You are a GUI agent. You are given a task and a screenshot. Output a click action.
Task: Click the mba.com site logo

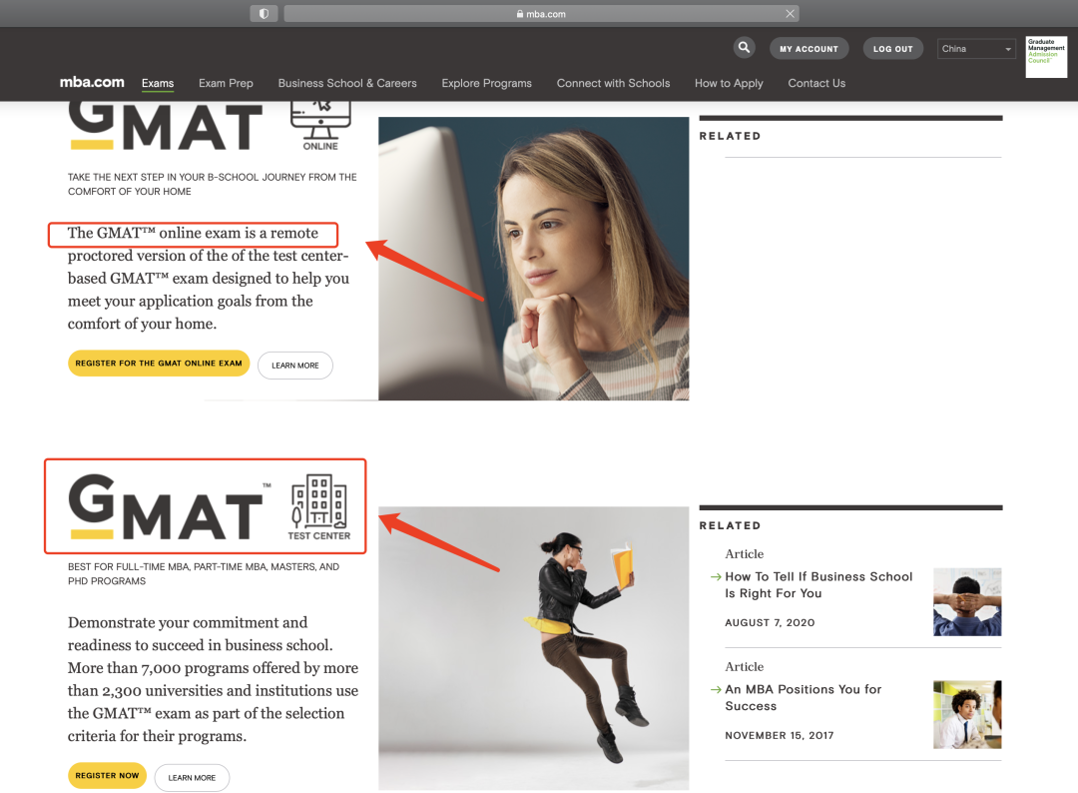pos(92,82)
